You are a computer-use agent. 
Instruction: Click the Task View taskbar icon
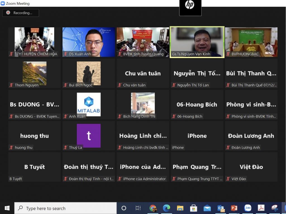pos(138,208)
